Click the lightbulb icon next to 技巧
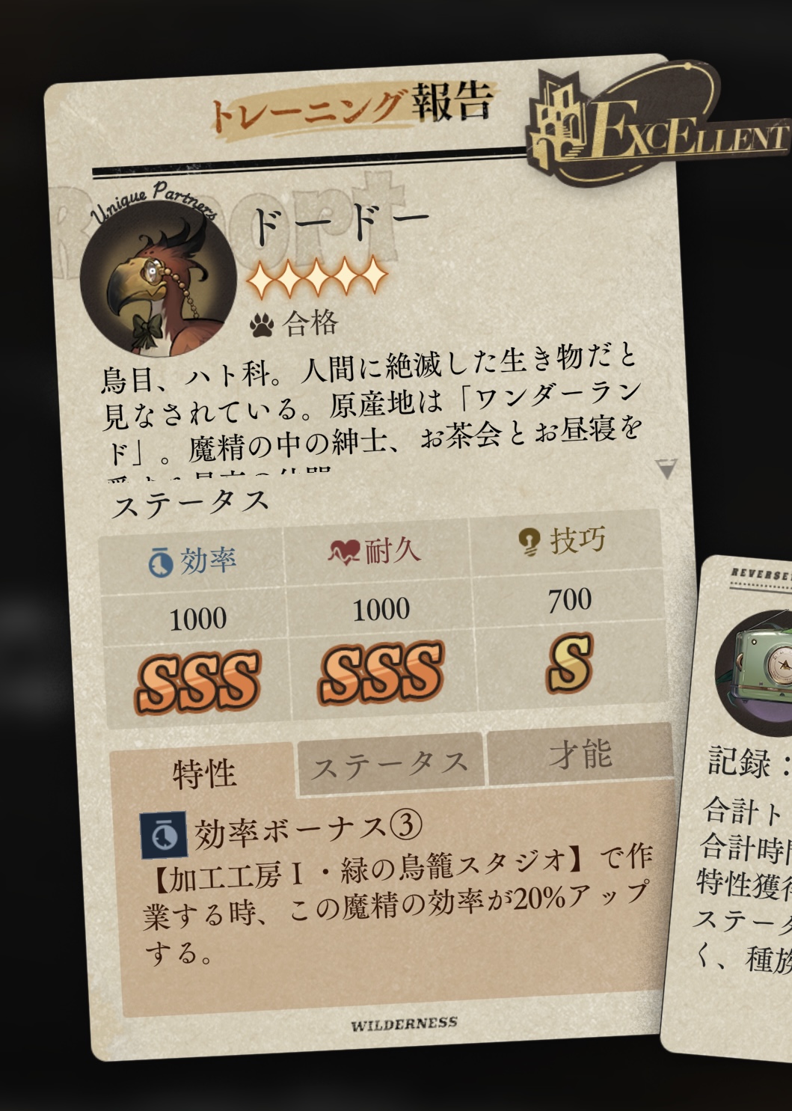 click(x=529, y=541)
